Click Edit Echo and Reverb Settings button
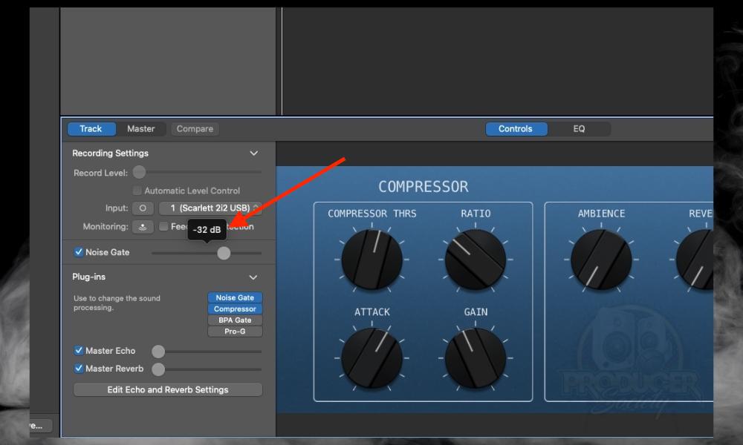 pos(168,389)
